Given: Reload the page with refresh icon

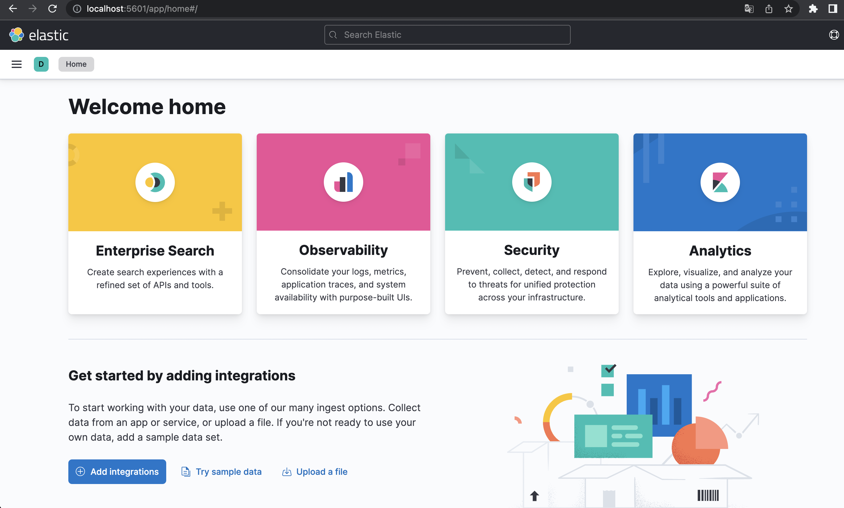Looking at the screenshot, I should click(x=52, y=9).
